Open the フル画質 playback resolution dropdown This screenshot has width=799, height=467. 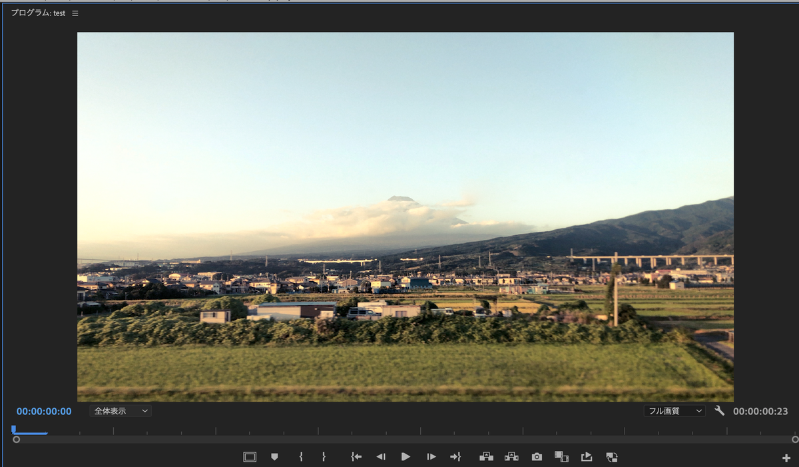pyautogui.click(x=674, y=411)
